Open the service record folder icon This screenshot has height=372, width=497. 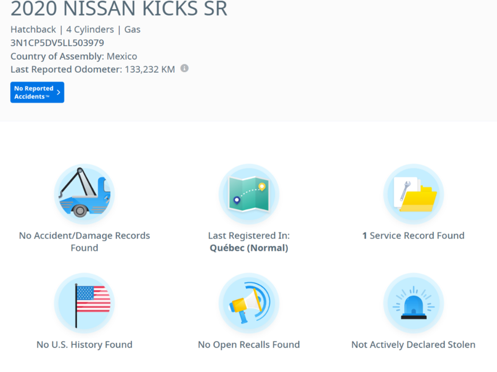tap(414, 194)
